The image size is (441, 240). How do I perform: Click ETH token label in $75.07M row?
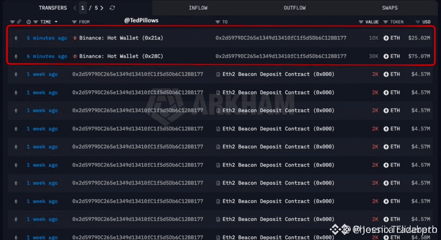click(x=395, y=56)
